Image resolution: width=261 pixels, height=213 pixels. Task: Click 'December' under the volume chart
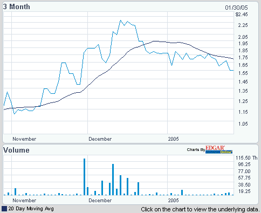[100, 201]
